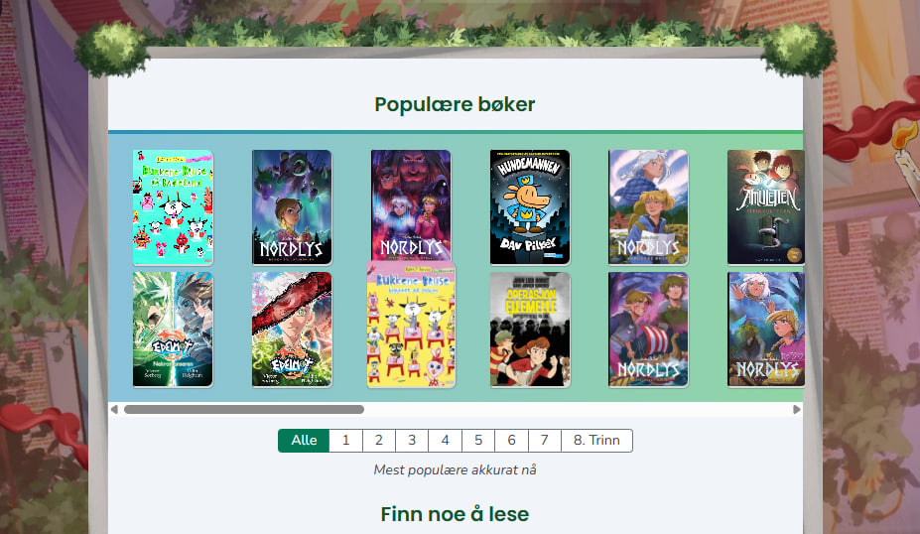This screenshot has width=920, height=534.
Task: Click the horizontal scrollbar thumb
Action: click(244, 409)
